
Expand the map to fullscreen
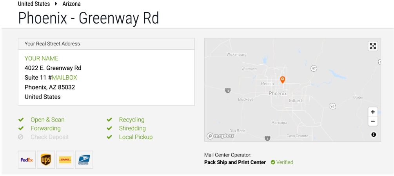(x=373, y=46)
